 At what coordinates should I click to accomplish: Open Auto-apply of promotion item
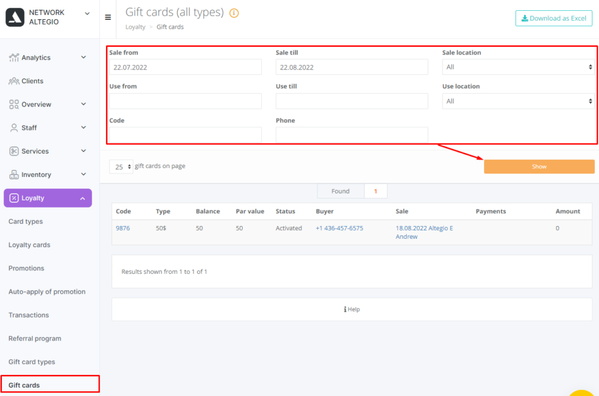tap(47, 291)
